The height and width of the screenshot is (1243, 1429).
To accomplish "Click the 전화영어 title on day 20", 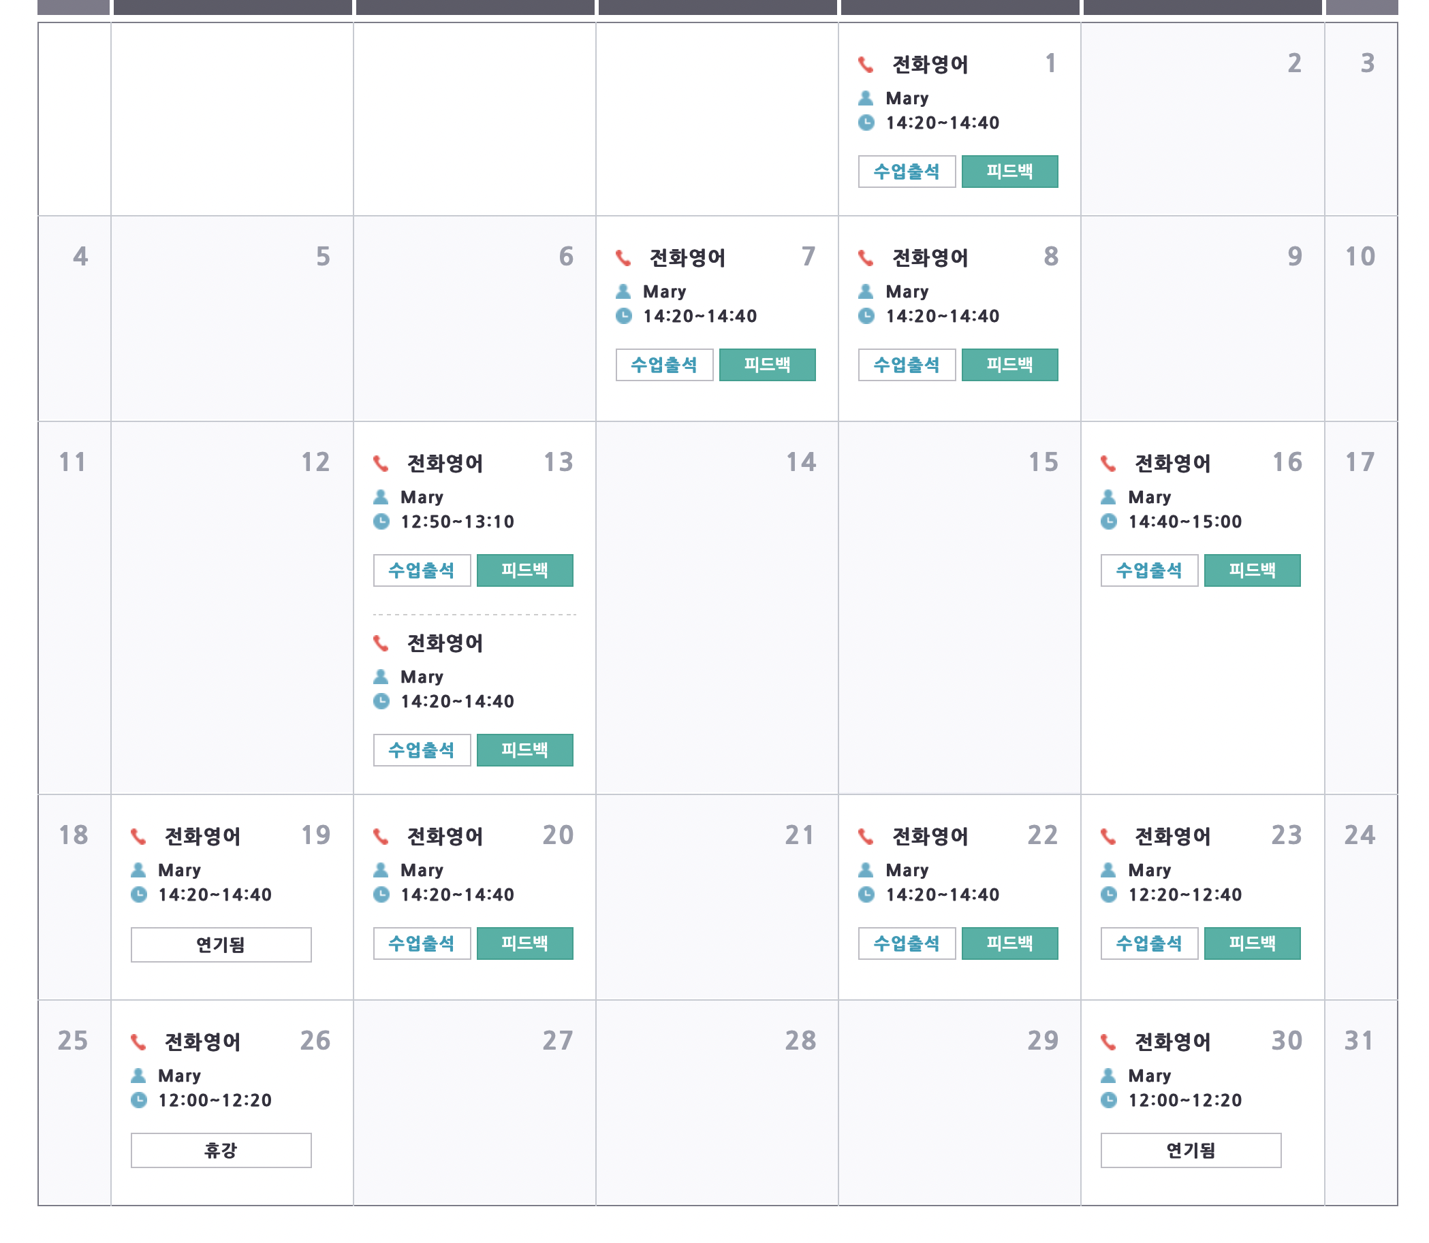I will point(445,836).
